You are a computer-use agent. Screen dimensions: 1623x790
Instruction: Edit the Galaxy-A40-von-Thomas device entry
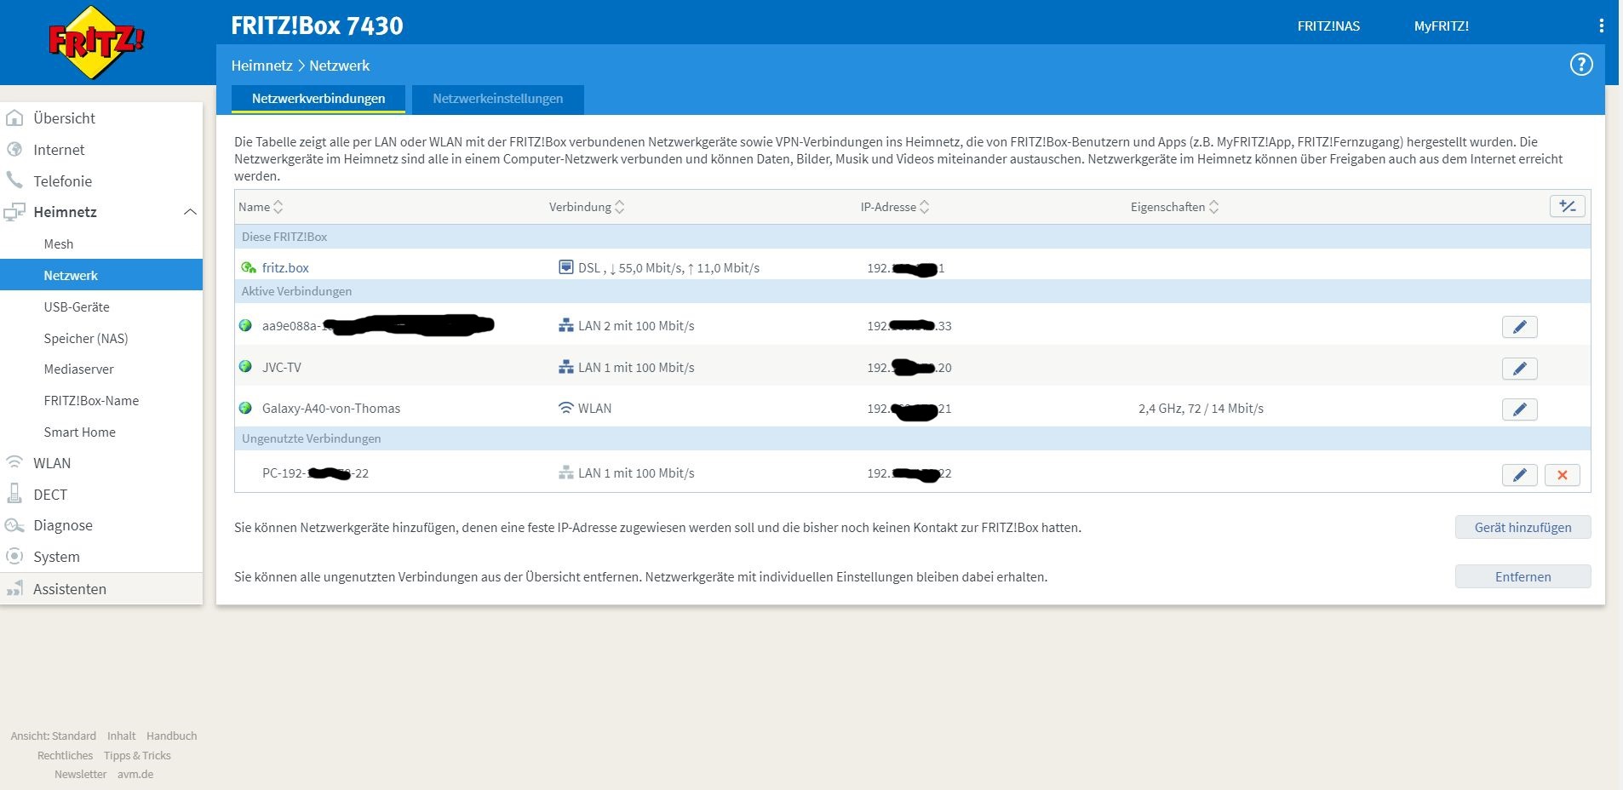pos(1520,409)
